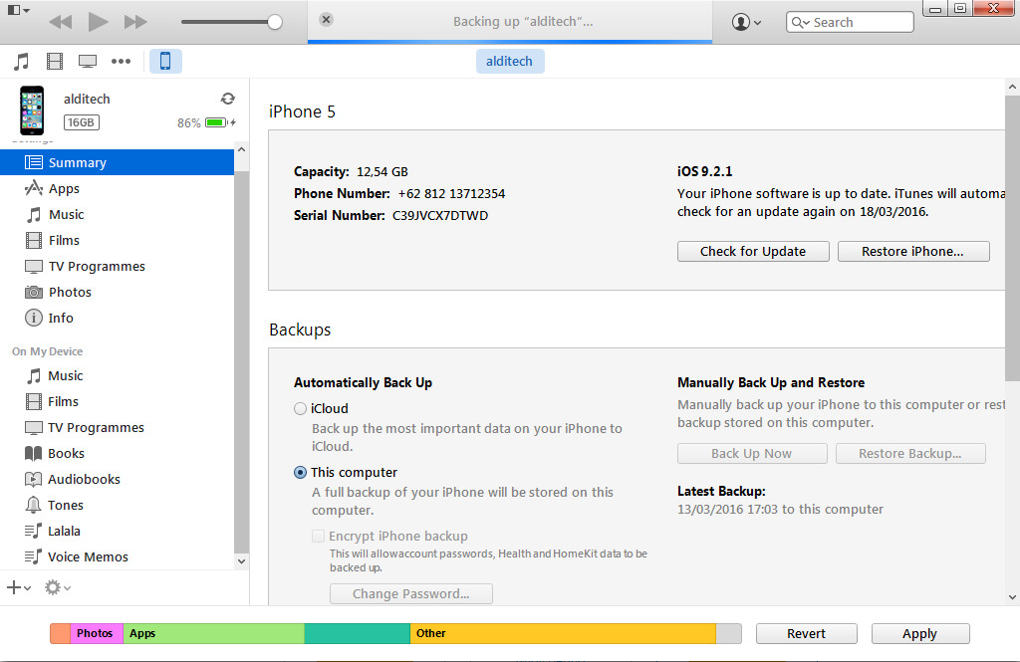Open Music under On My Device
Screen dimensions: 1020x662
[118, 376]
